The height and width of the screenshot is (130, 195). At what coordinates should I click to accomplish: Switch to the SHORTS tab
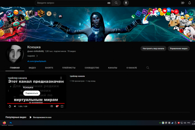tap(49, 68)
